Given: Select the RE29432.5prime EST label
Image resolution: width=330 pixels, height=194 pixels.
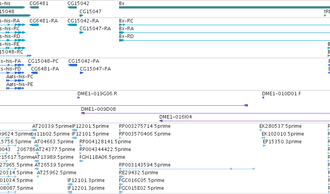Looking at the screenshot, I should [138, 173].
